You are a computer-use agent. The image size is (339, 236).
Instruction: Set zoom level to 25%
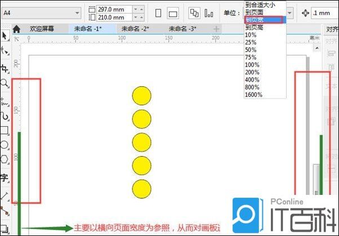[x=265, y=42]
